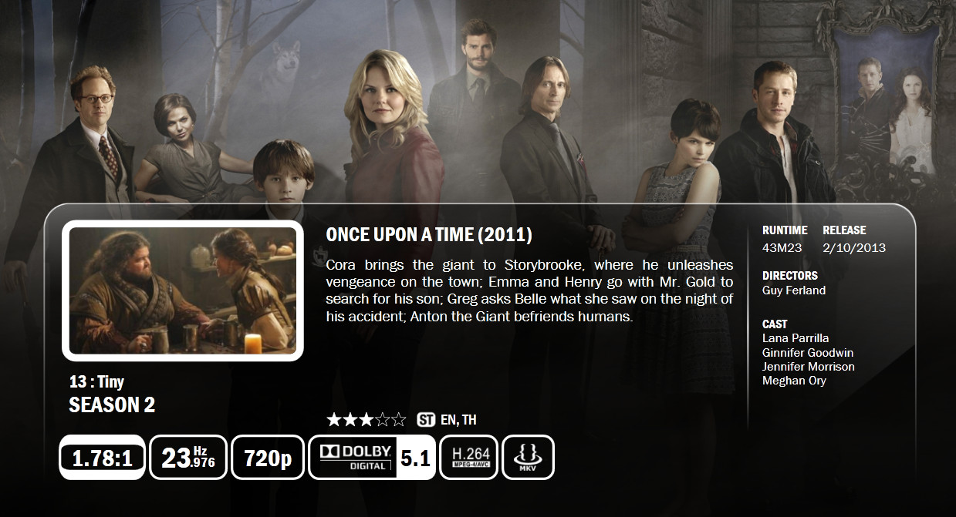Click the three-star rating indicator
This screenshot has width=956, height=517.
[x=367, y=420]
